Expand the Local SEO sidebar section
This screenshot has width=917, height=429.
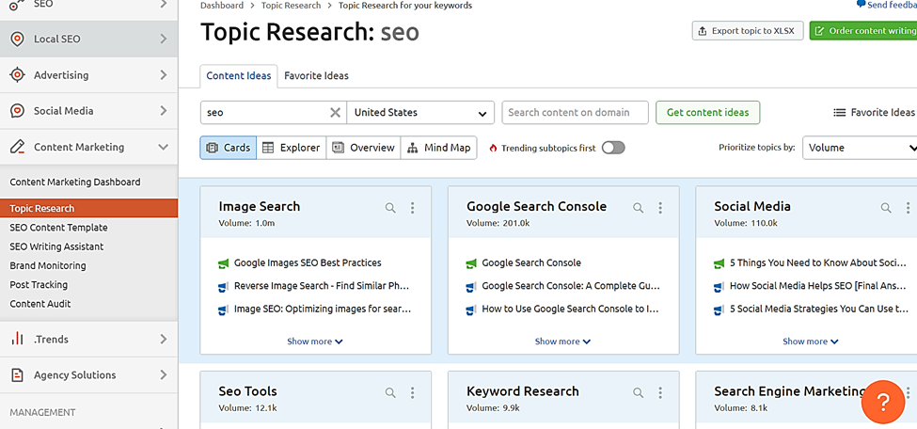coord(163,40)
